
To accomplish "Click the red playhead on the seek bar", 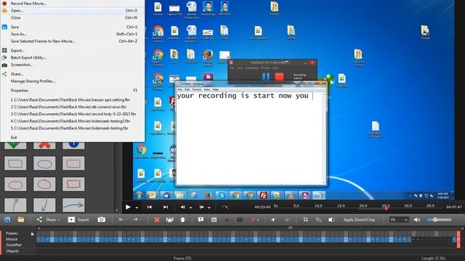I will (386, 208).
